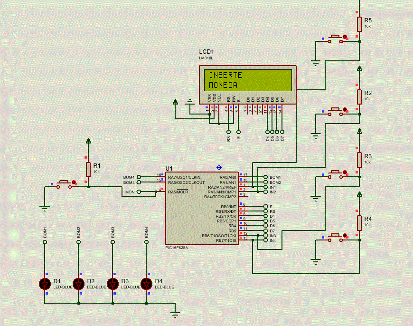Click the push button beside resistor R4

(x=335, y=238)
